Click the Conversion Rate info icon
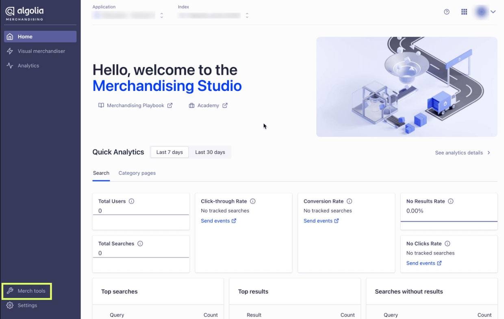This screenshot has height=319, width=504. coord(350,201)
